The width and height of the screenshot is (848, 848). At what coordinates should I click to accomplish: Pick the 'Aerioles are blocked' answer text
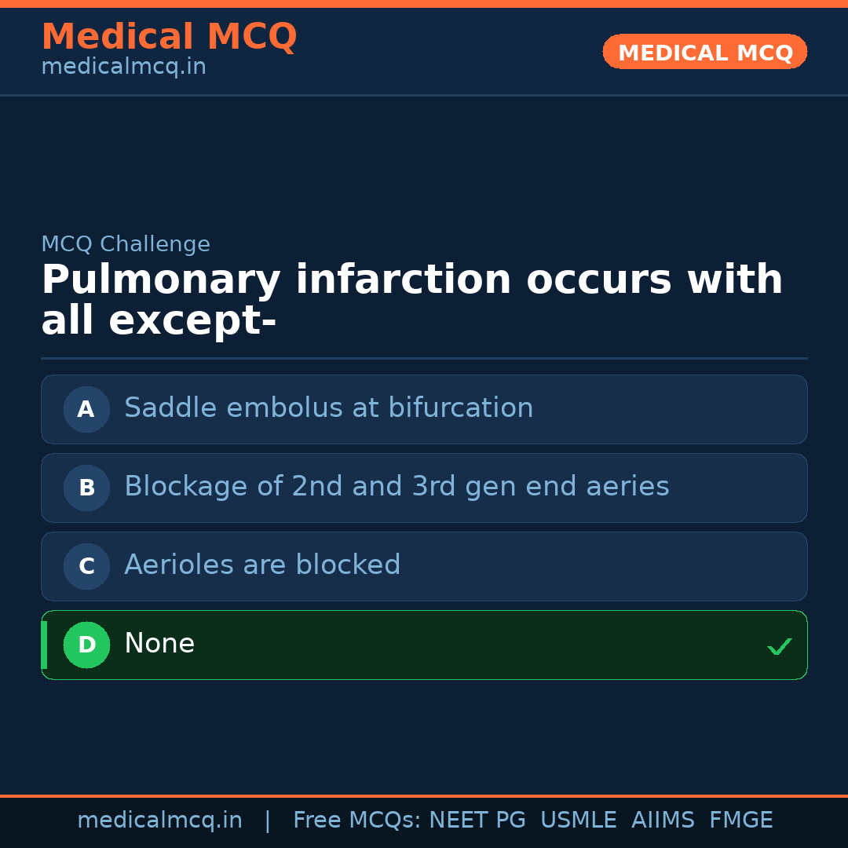click(262, 565)
